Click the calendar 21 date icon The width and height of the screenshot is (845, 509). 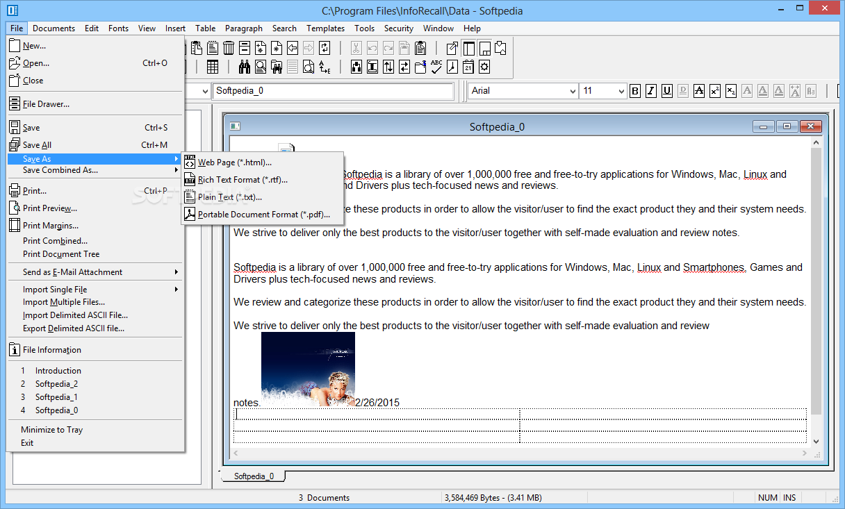pyautogui.click(x=468, y=67)
